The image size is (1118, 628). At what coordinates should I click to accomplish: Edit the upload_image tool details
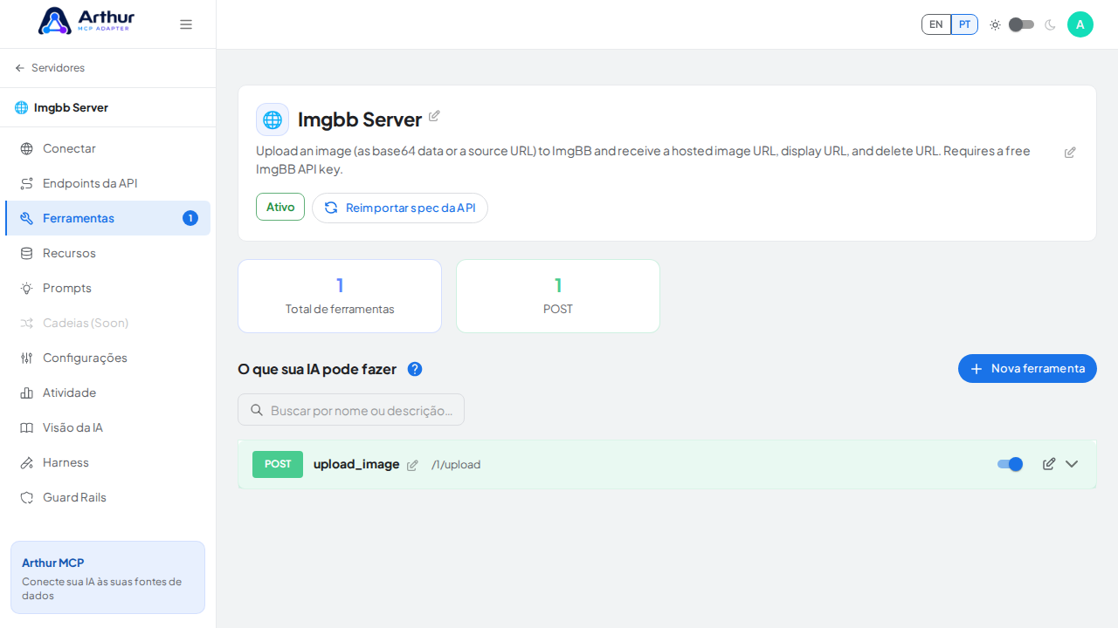point(1049,464)
